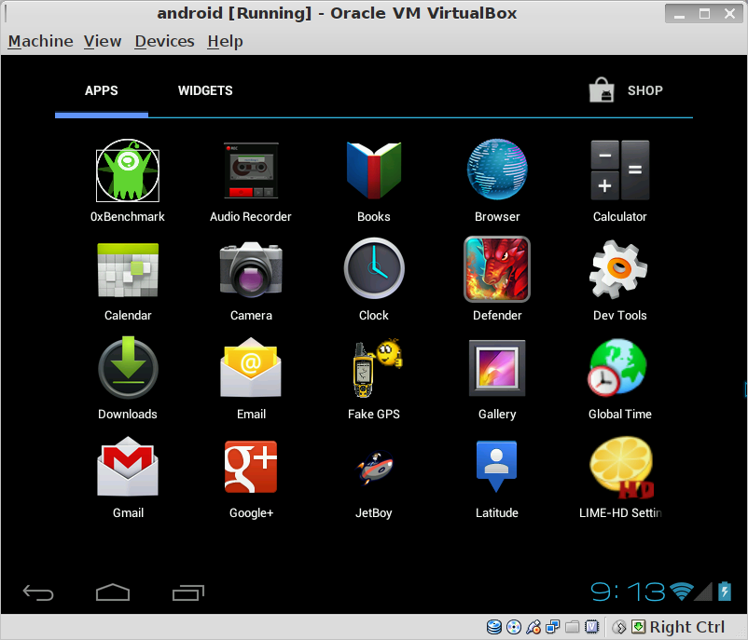Open the Global Time app

[x=619, y=367]
